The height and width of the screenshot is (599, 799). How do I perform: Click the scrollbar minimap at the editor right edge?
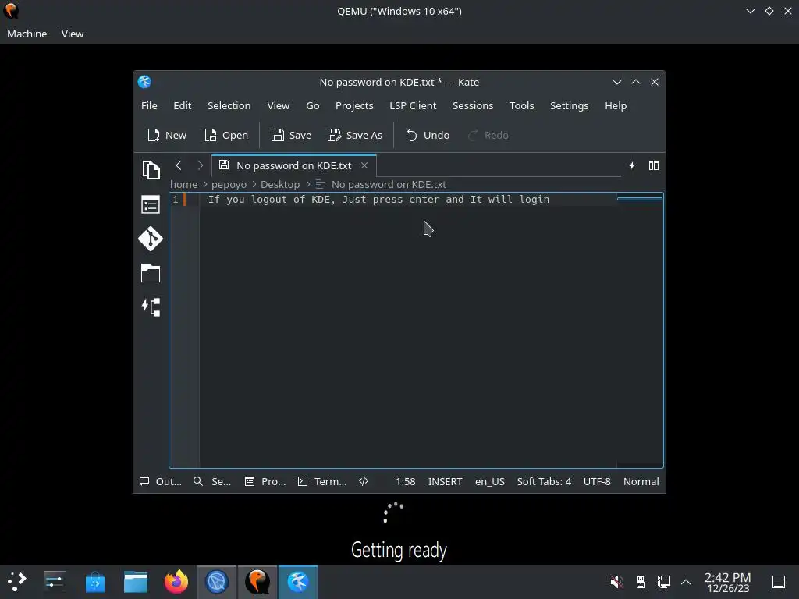click(x=640, y=329)
